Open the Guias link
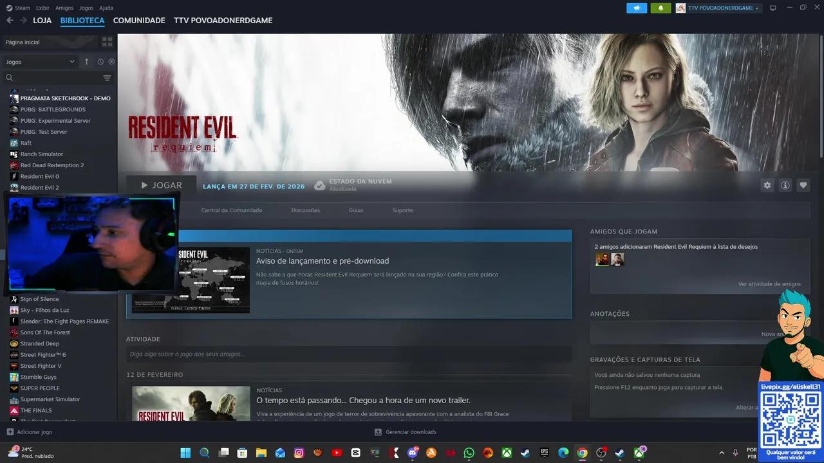The height and width of the screenshot is (463, 824). (356, 210)
